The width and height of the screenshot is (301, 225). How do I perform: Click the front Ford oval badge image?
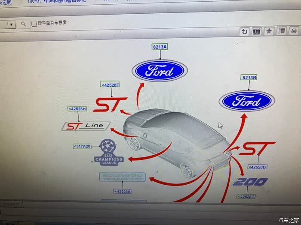point(160,71)
